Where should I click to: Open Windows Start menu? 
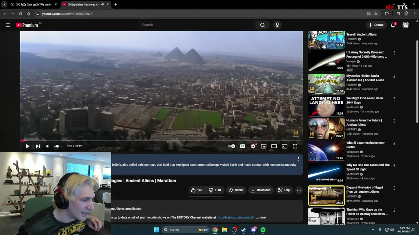coord(156,230)
